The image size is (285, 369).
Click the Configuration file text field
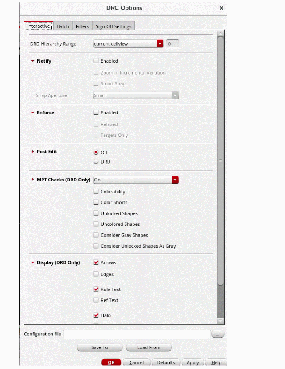[137, 334]
